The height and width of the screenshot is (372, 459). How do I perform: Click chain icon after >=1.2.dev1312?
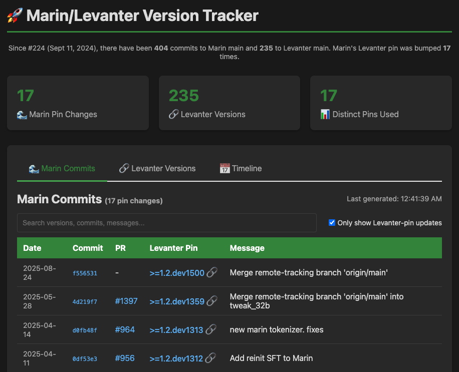(x=211, y=358)
